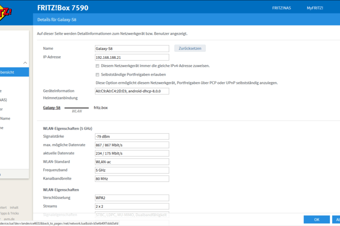Click the FRITZ! logo icon
Screen dimensions: 340x226
[5, 13]
